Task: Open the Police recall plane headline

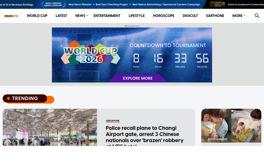Action: click(x=144, y=136)
